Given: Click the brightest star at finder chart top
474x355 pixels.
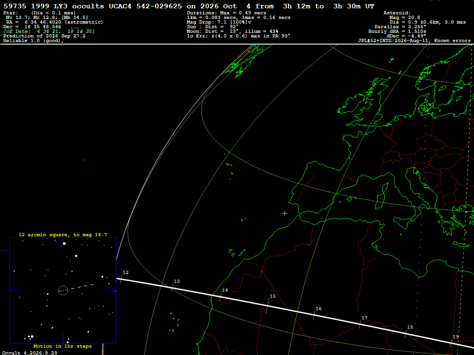Looking at the screenshot, I should click(x=64, y=243).
